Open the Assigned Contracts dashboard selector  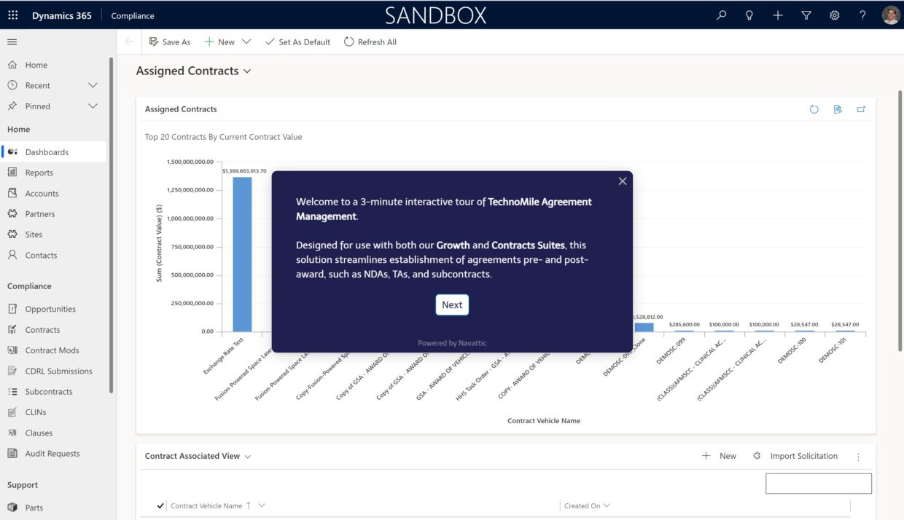tap(194, 71)
